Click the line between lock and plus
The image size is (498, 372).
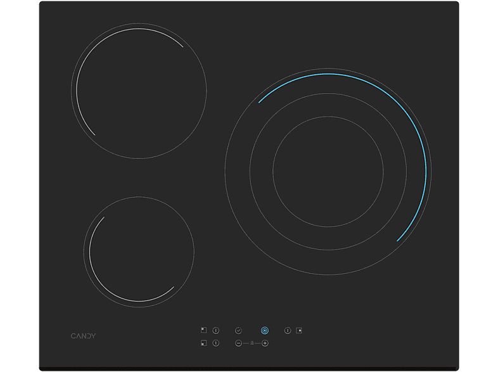(258, 343)
